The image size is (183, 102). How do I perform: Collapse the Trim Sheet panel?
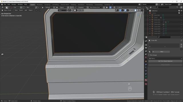pos(149,55)
